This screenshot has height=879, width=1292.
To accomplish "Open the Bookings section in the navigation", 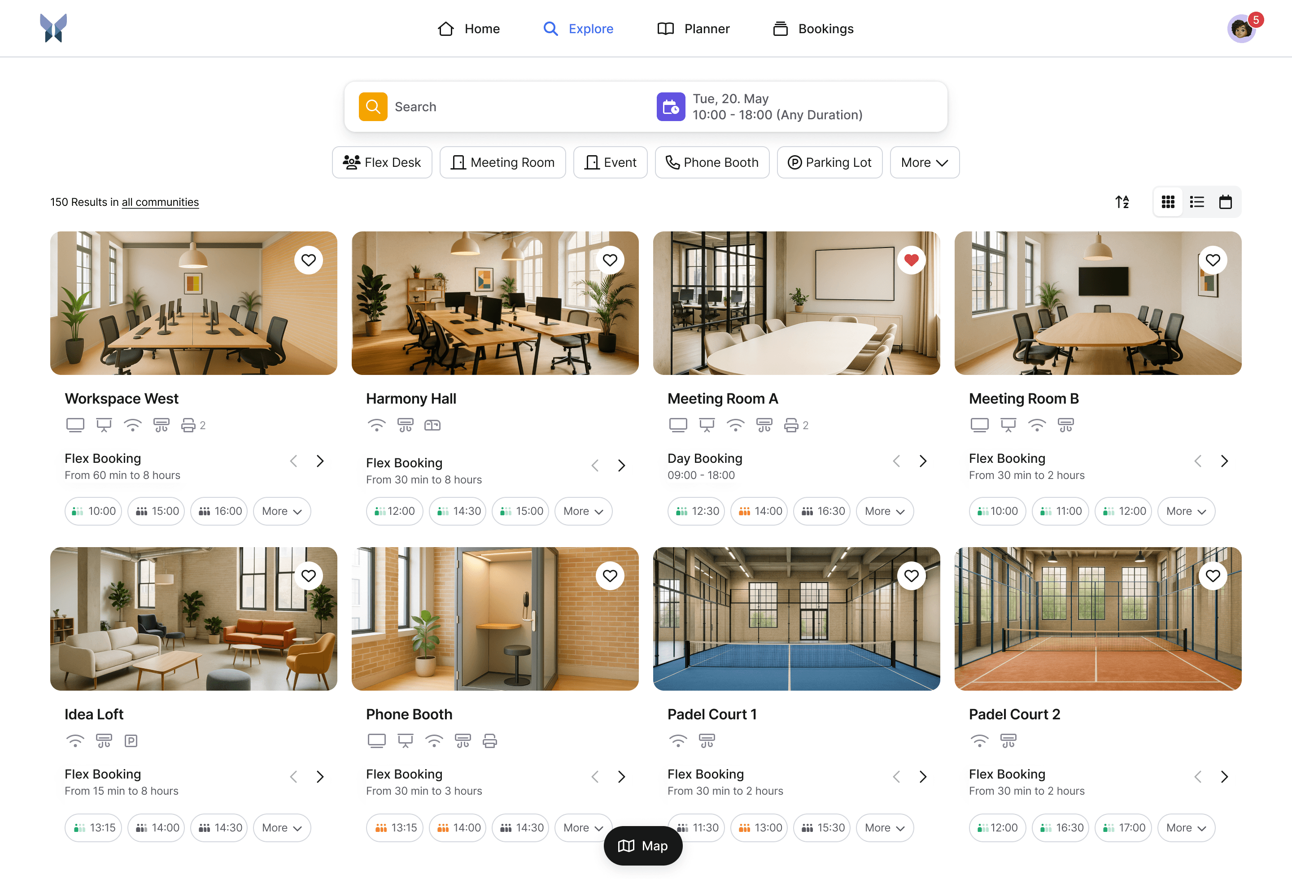I will 812,28.
